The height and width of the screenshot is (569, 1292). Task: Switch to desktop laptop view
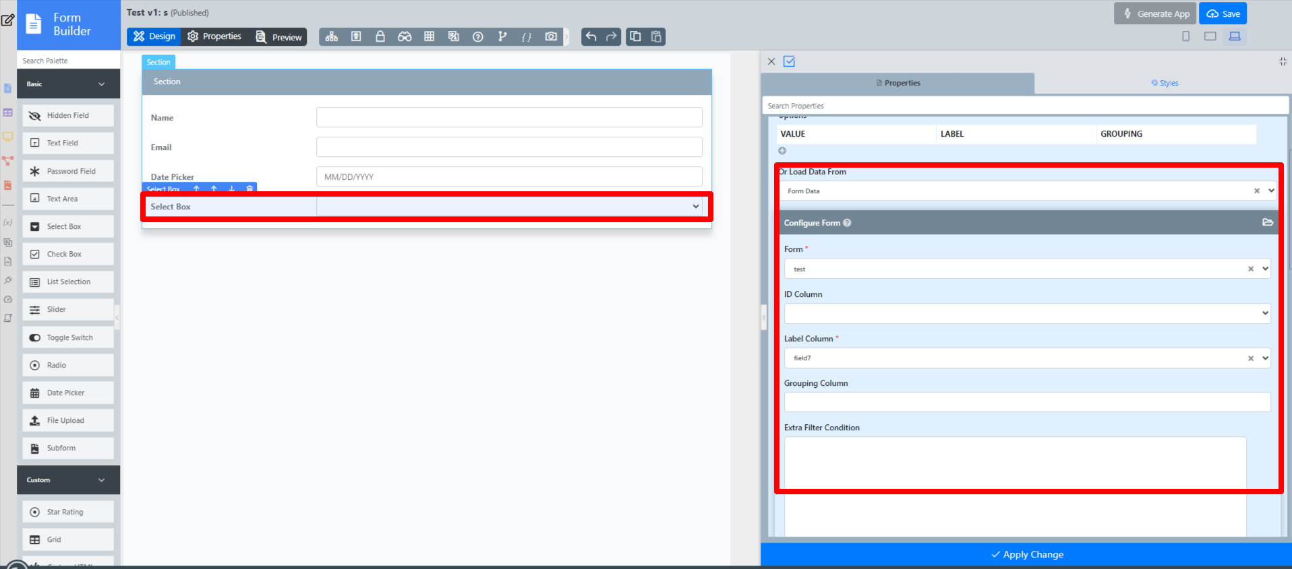click(1235, 36)
